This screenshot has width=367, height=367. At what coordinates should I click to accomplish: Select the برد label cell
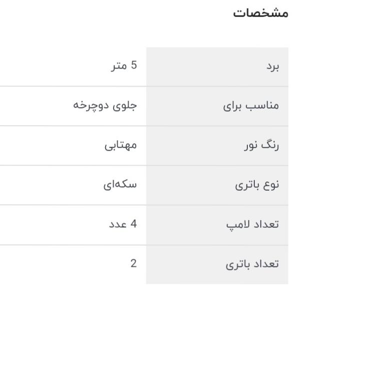(217, 67)
